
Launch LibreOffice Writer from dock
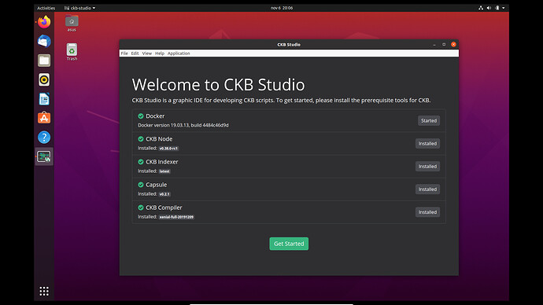[44, 99]
